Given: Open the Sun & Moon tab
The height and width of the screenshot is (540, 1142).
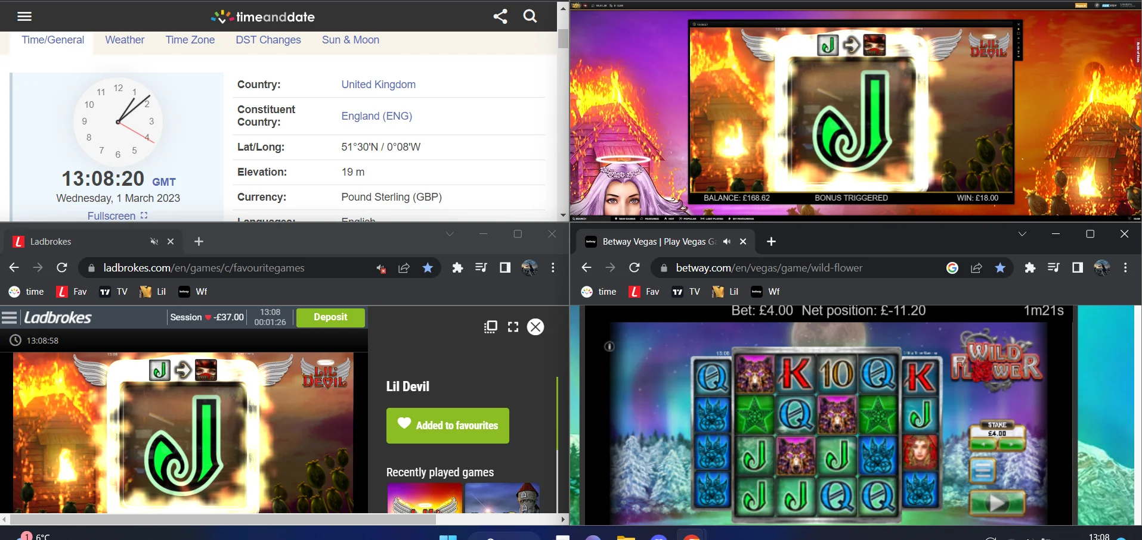Looking at the screenshot, I should point(351,40).
